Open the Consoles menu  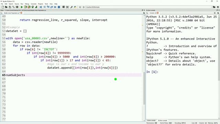pos(34,4)
